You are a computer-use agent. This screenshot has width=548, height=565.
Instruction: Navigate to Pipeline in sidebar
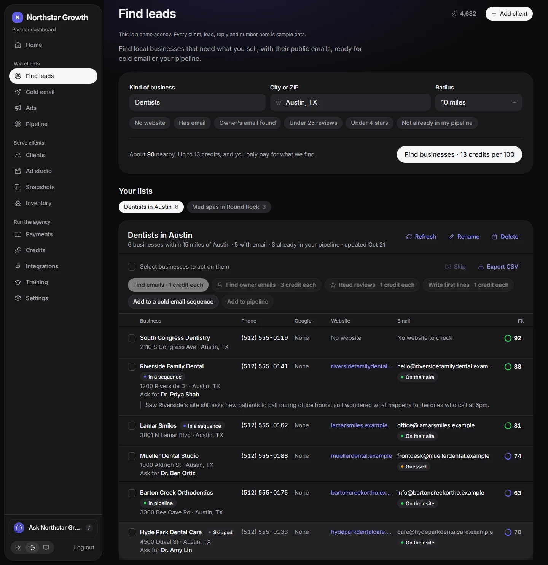53,124
